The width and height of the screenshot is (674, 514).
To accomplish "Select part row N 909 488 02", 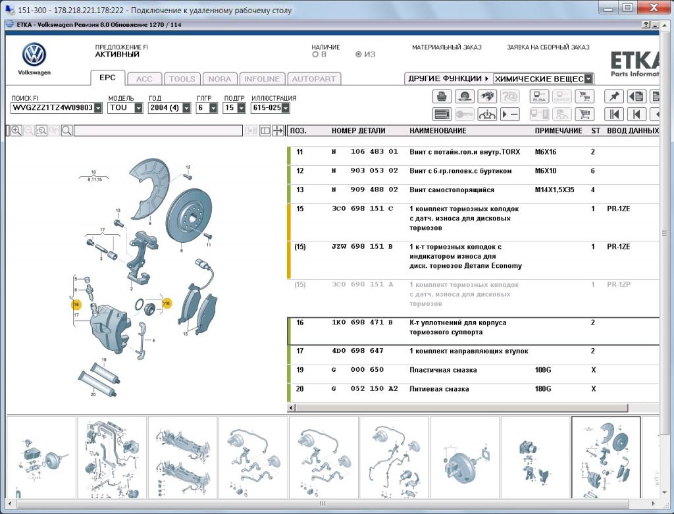I will tap(473, 194).
